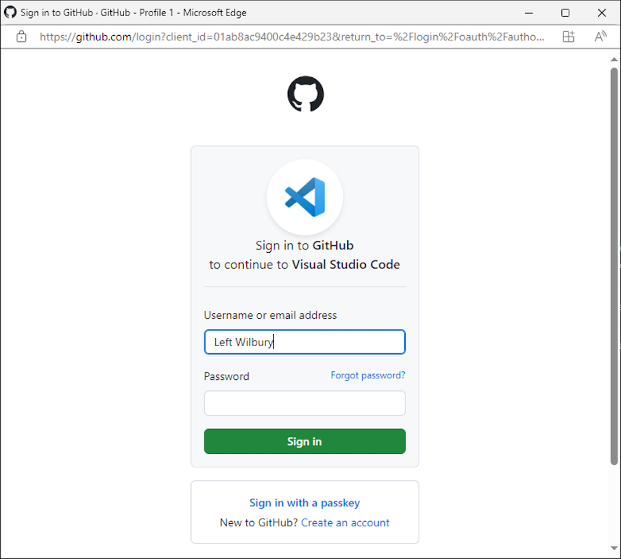Click the 'New to GitHub?' text

[x=259, y=523]
